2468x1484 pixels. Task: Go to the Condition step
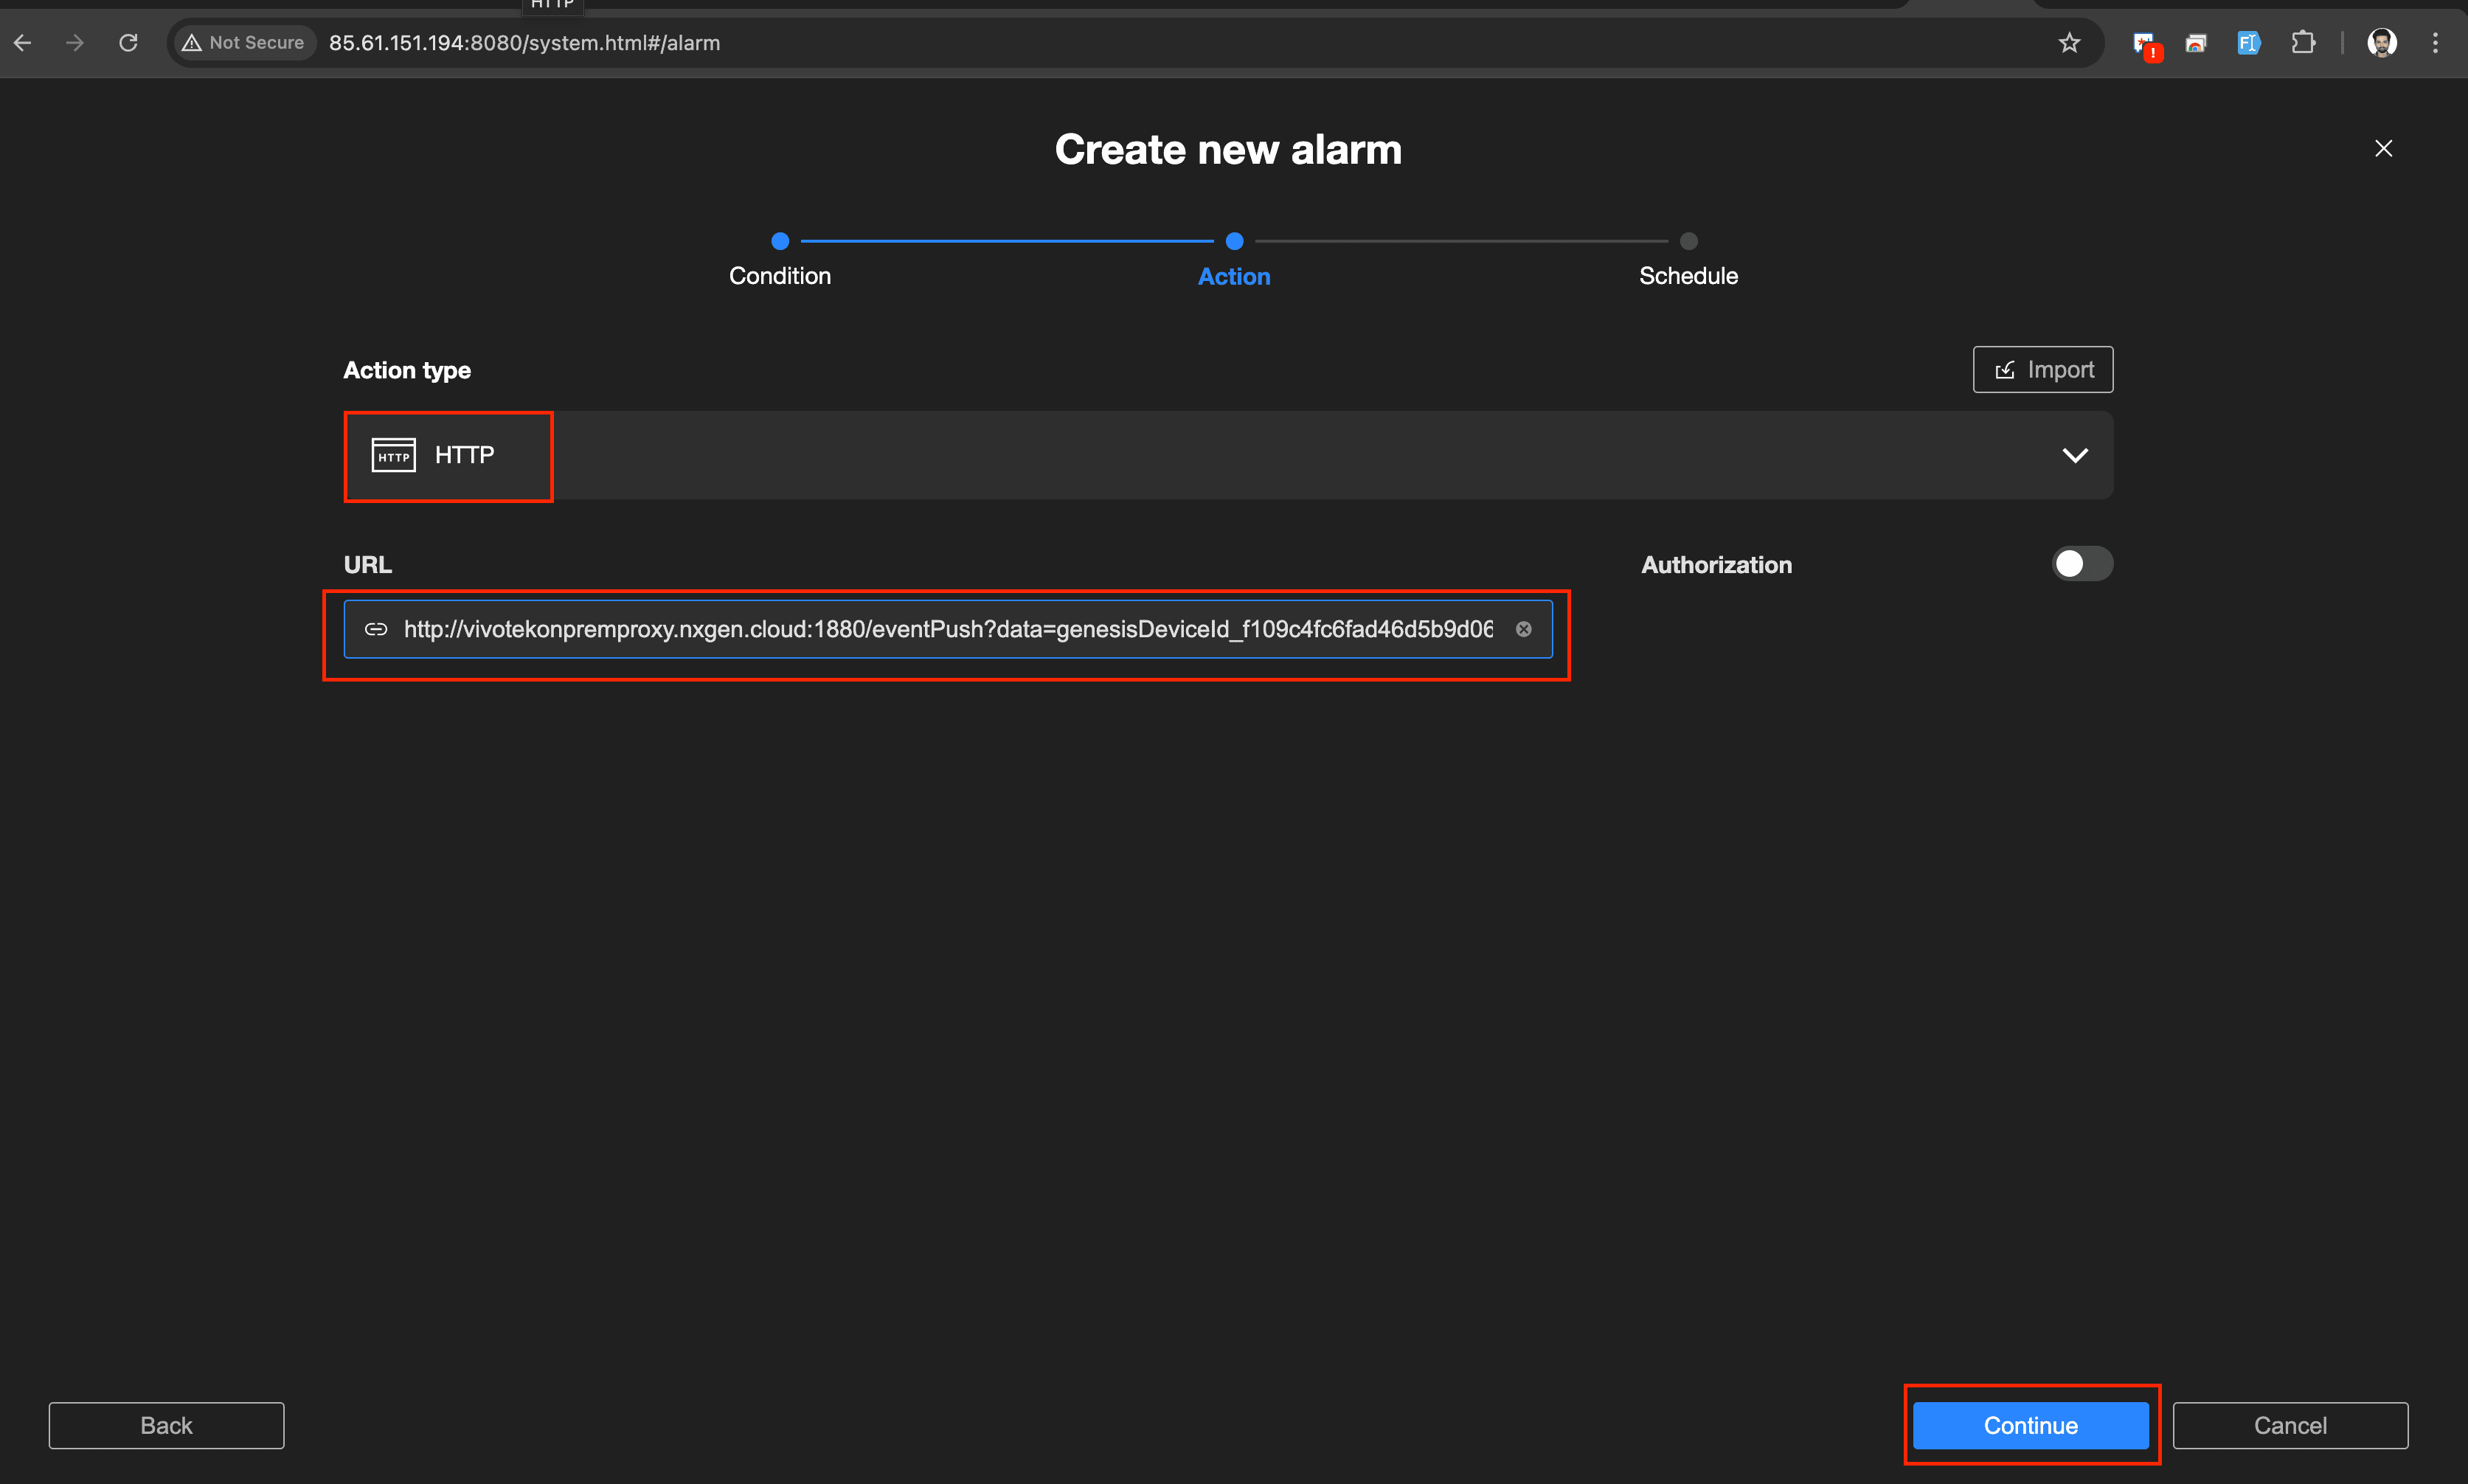pos(780,276)
